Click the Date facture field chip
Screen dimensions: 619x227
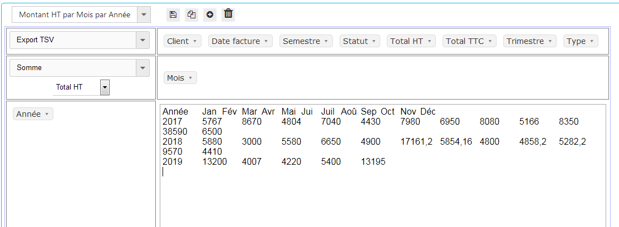[x=240, y=41]
